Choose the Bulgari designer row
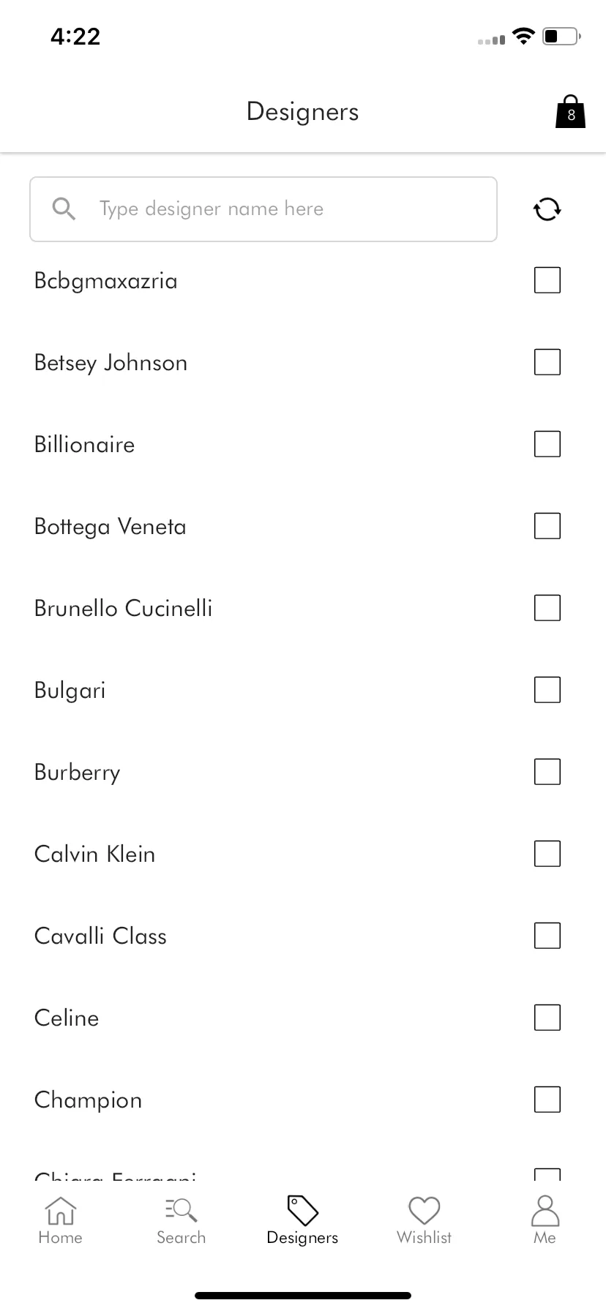 (303, 690)
